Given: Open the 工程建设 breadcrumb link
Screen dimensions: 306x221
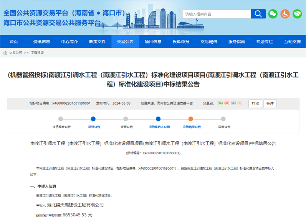Looking at the screenshot, I should coord(37,53).
